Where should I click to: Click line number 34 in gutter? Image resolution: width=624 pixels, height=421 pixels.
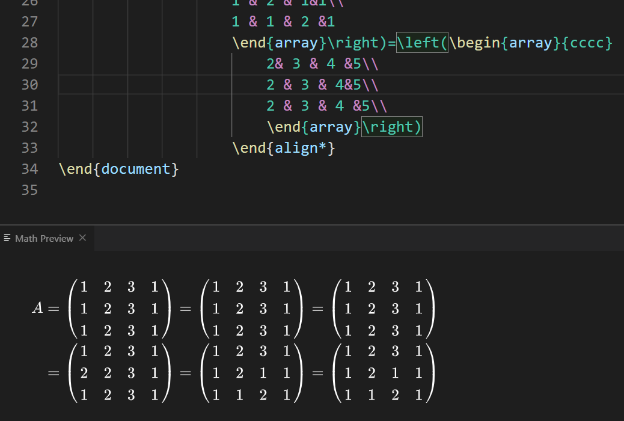coord(29,169)
